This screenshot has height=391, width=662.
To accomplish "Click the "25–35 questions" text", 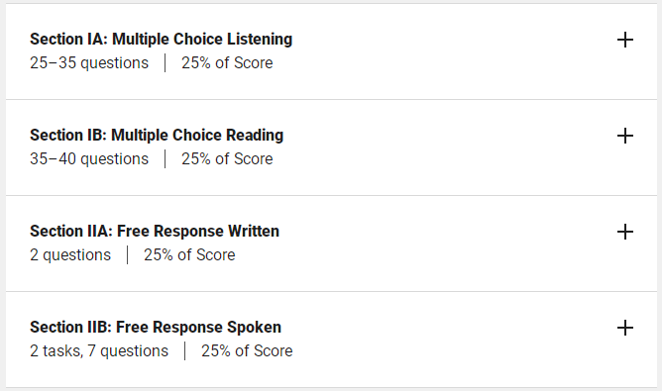I will click(x=89, y=63).
